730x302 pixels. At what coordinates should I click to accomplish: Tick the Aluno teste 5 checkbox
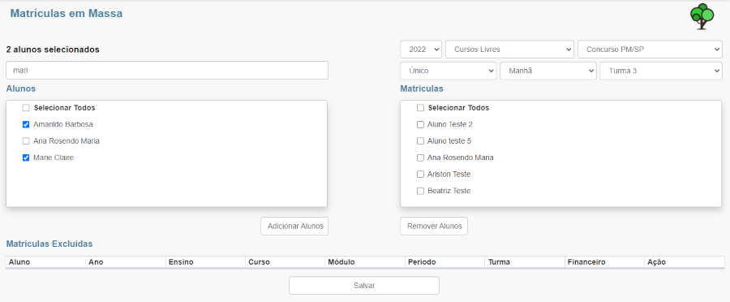420,140
